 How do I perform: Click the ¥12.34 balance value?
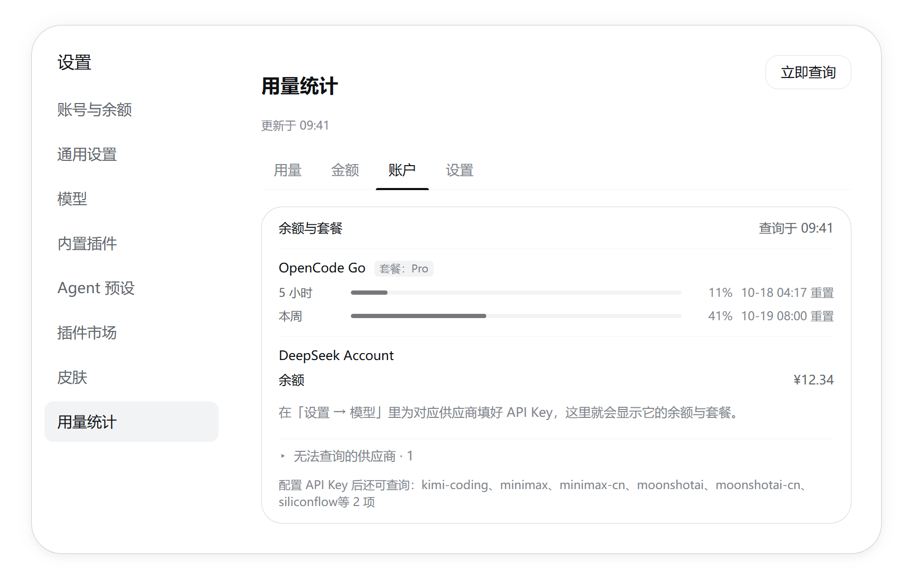(x=813, y=380)
